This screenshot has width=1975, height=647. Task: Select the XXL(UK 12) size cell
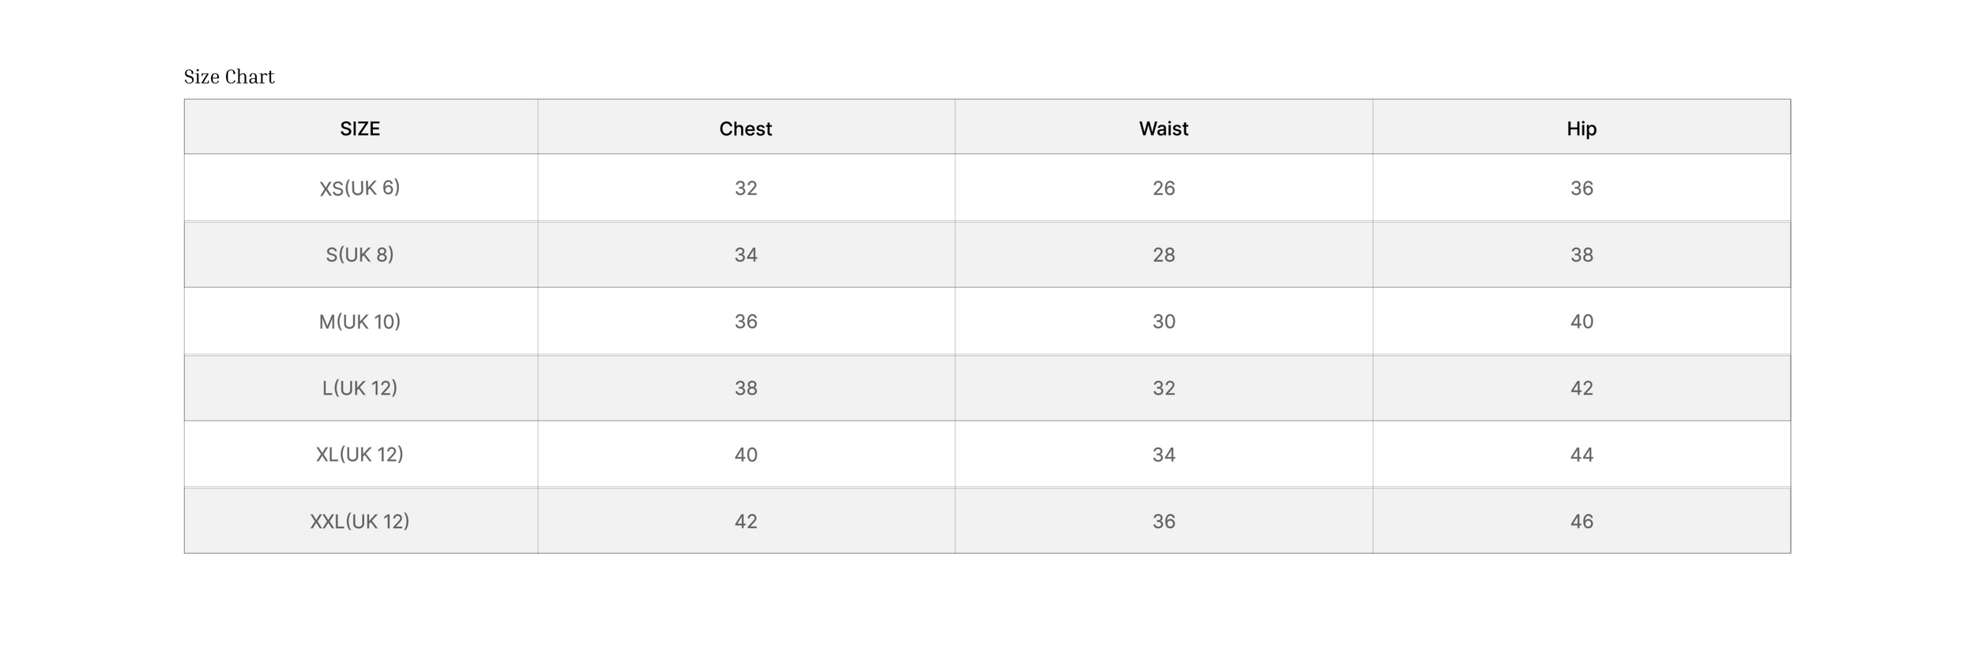pyautogui.click(x=360, y=521)
